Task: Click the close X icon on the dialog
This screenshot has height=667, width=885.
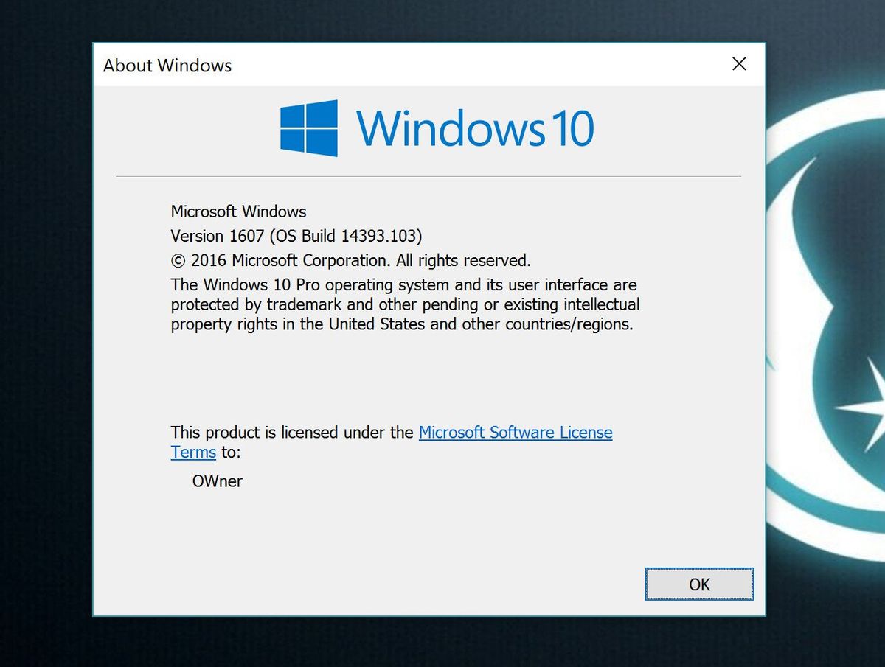Action: coord(738,64)
